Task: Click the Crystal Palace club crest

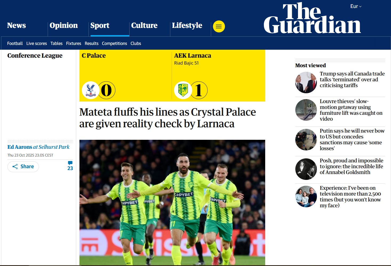Action: pos(91,90)
